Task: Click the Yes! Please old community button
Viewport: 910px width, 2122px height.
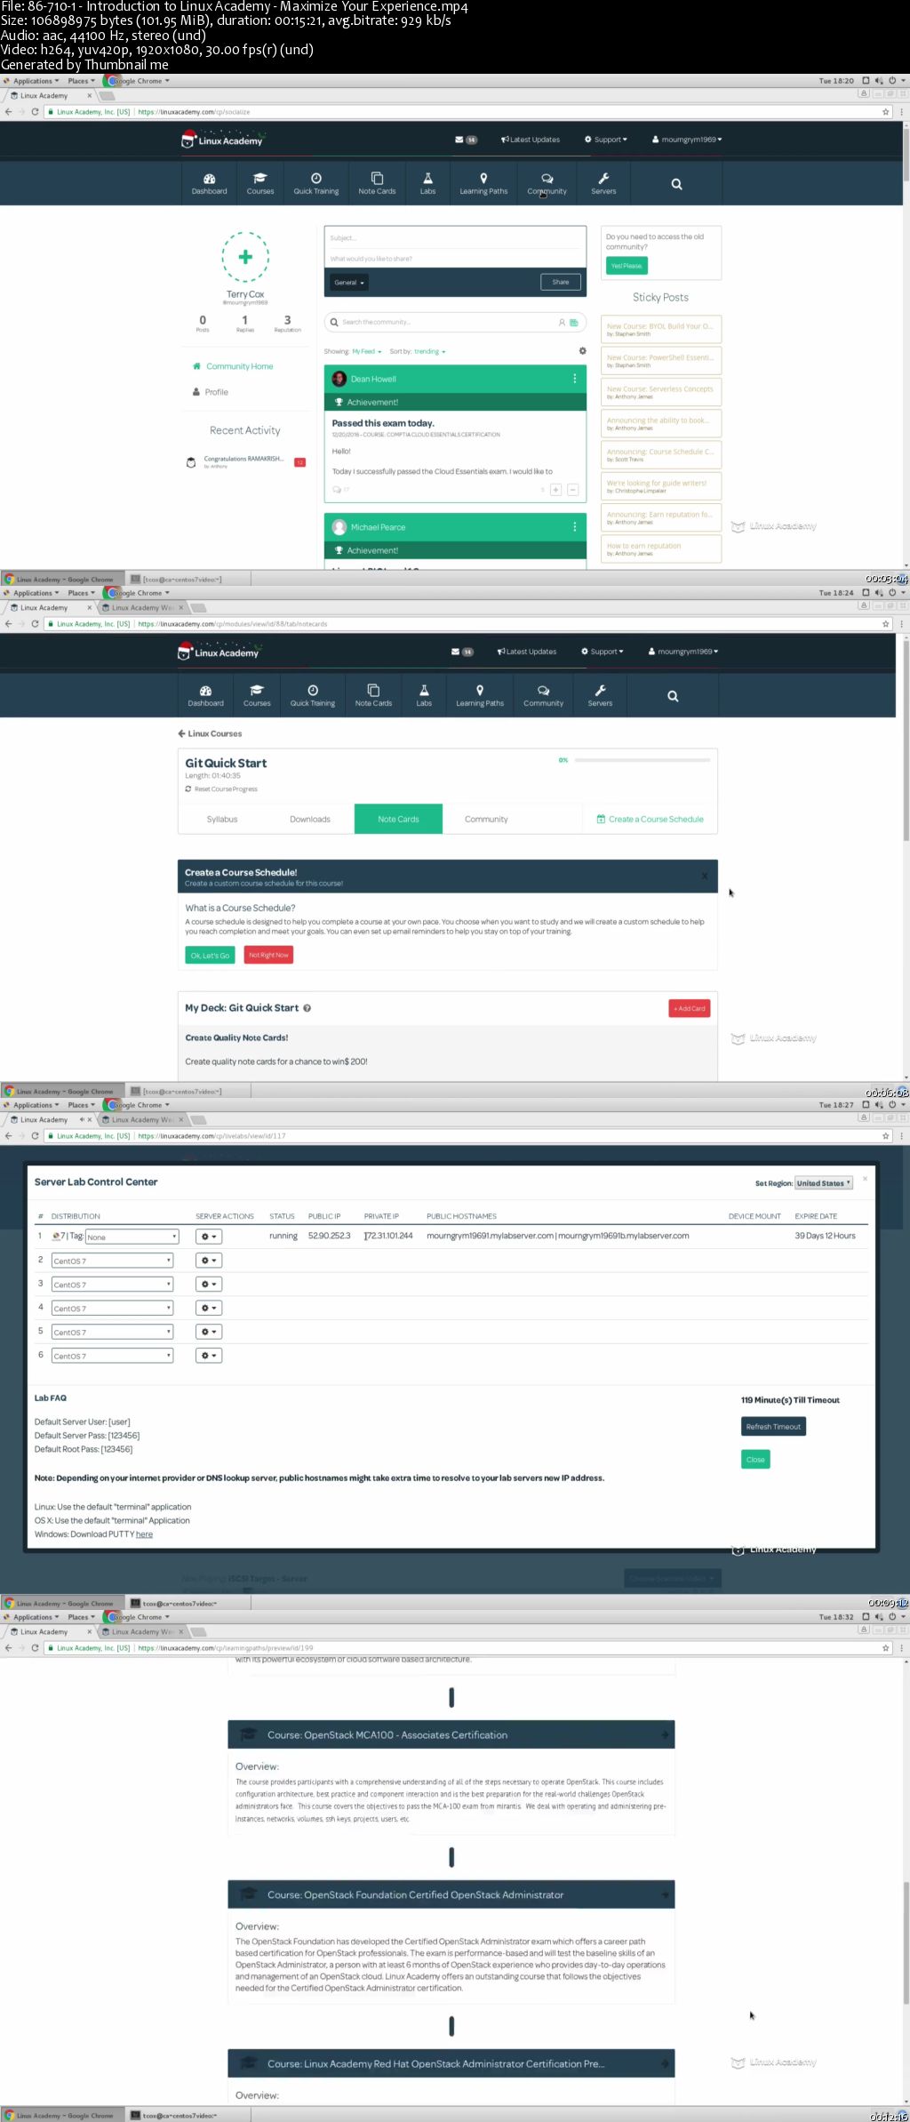Action: [627, 266]
